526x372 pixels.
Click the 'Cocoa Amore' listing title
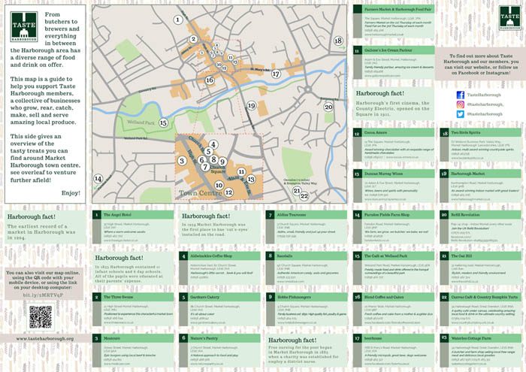click(376, 133)
